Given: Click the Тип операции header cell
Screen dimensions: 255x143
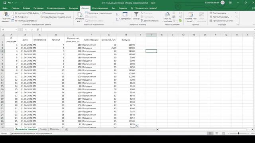Looking at the screenshot, I should 91,40.
